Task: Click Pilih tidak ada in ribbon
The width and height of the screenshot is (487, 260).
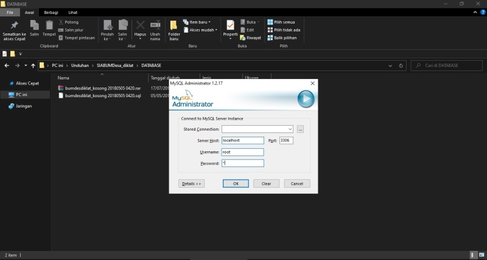Action: [284, 30]
